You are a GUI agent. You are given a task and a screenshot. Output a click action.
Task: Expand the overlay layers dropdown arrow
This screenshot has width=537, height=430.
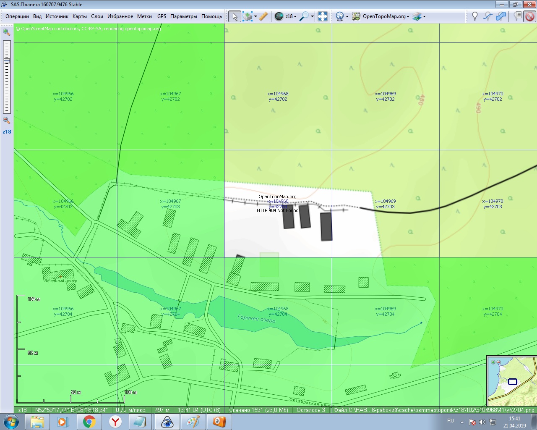pos(424,17)
